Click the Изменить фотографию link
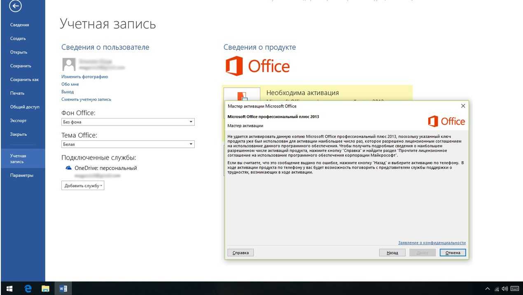The width and height of the screenshot is (523, 295). pyautogui.click(x=84, y=77)
